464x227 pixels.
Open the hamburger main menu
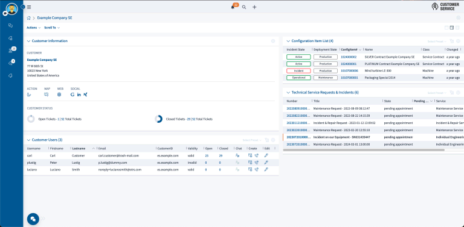(x=29, y=7)
